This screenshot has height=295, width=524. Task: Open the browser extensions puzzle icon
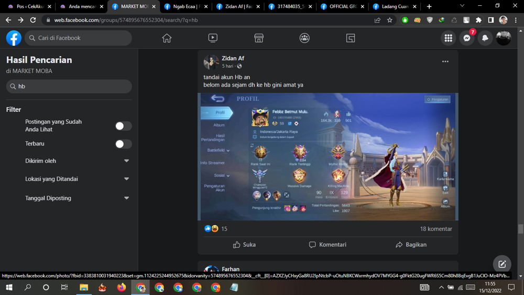point(478,20)
